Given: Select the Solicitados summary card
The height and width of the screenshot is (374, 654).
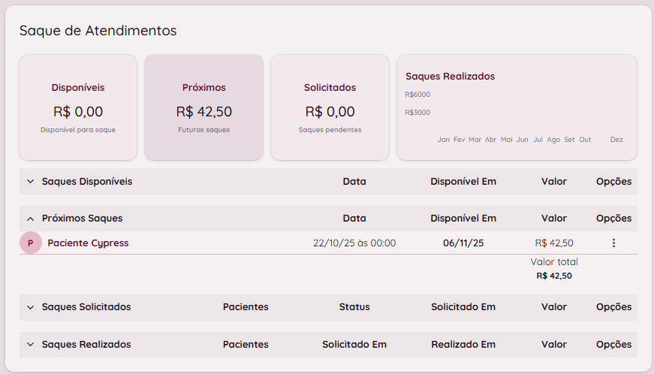Looking at the screenshot, I should (x=330, y=107).
